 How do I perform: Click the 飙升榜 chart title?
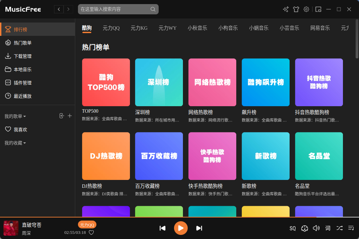249,112
